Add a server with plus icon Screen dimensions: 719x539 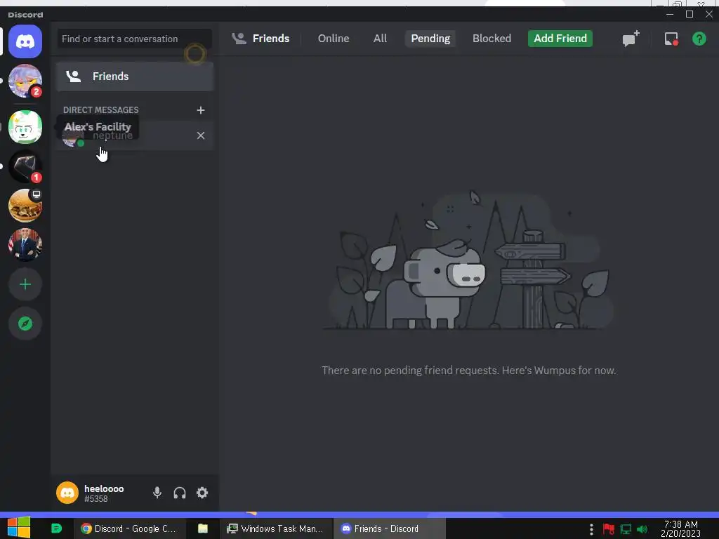(25, 284)
